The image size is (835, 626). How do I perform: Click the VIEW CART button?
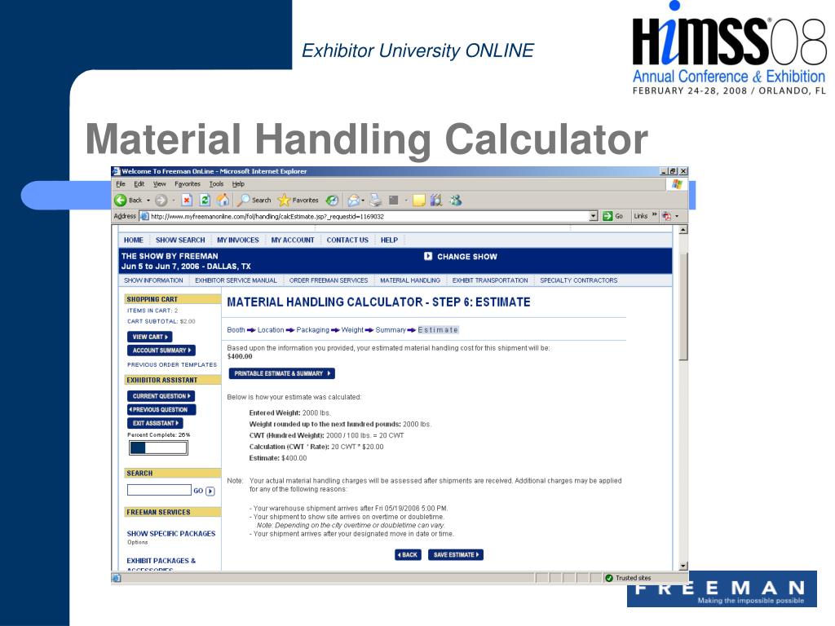point(150,337)
